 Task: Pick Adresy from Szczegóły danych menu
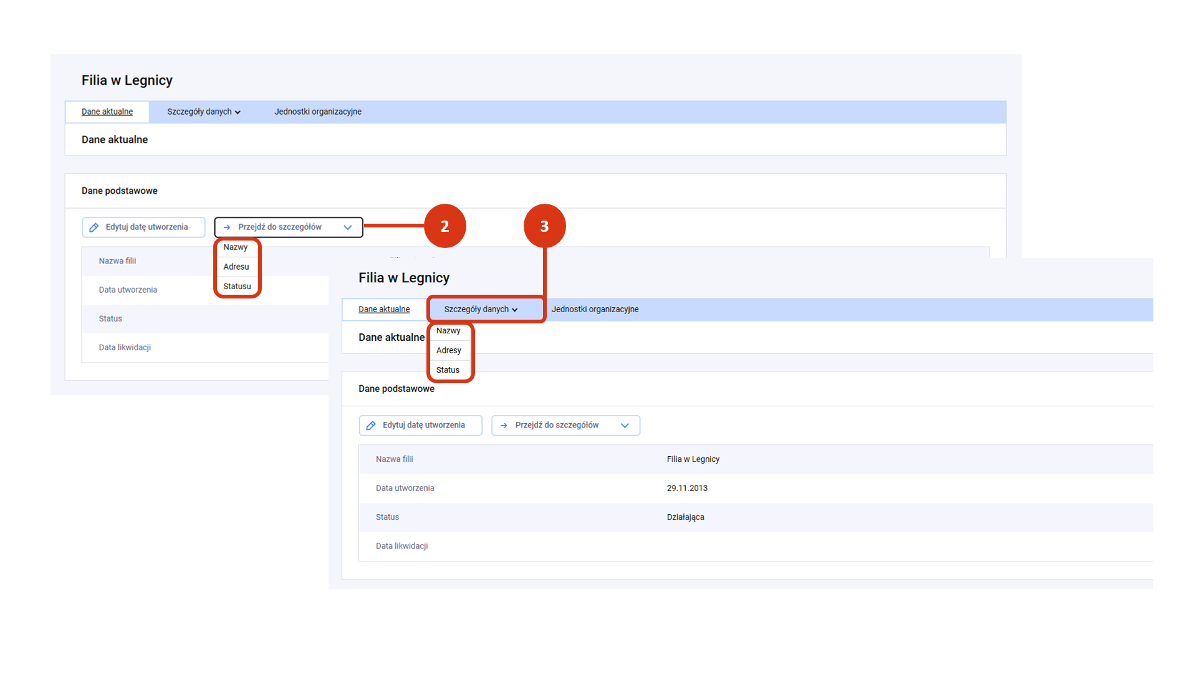pos(449,351)
